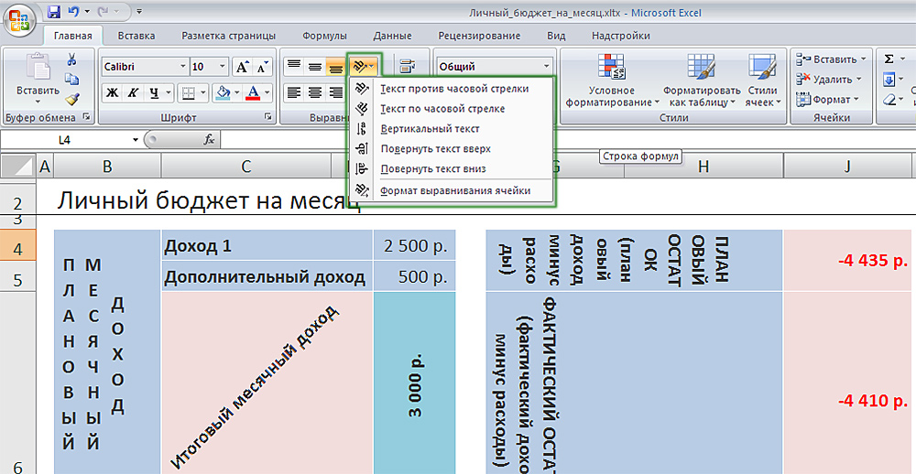This screenshot has height=474, width=916.
Task: Click the Office button logo
Action: [18, 19]
